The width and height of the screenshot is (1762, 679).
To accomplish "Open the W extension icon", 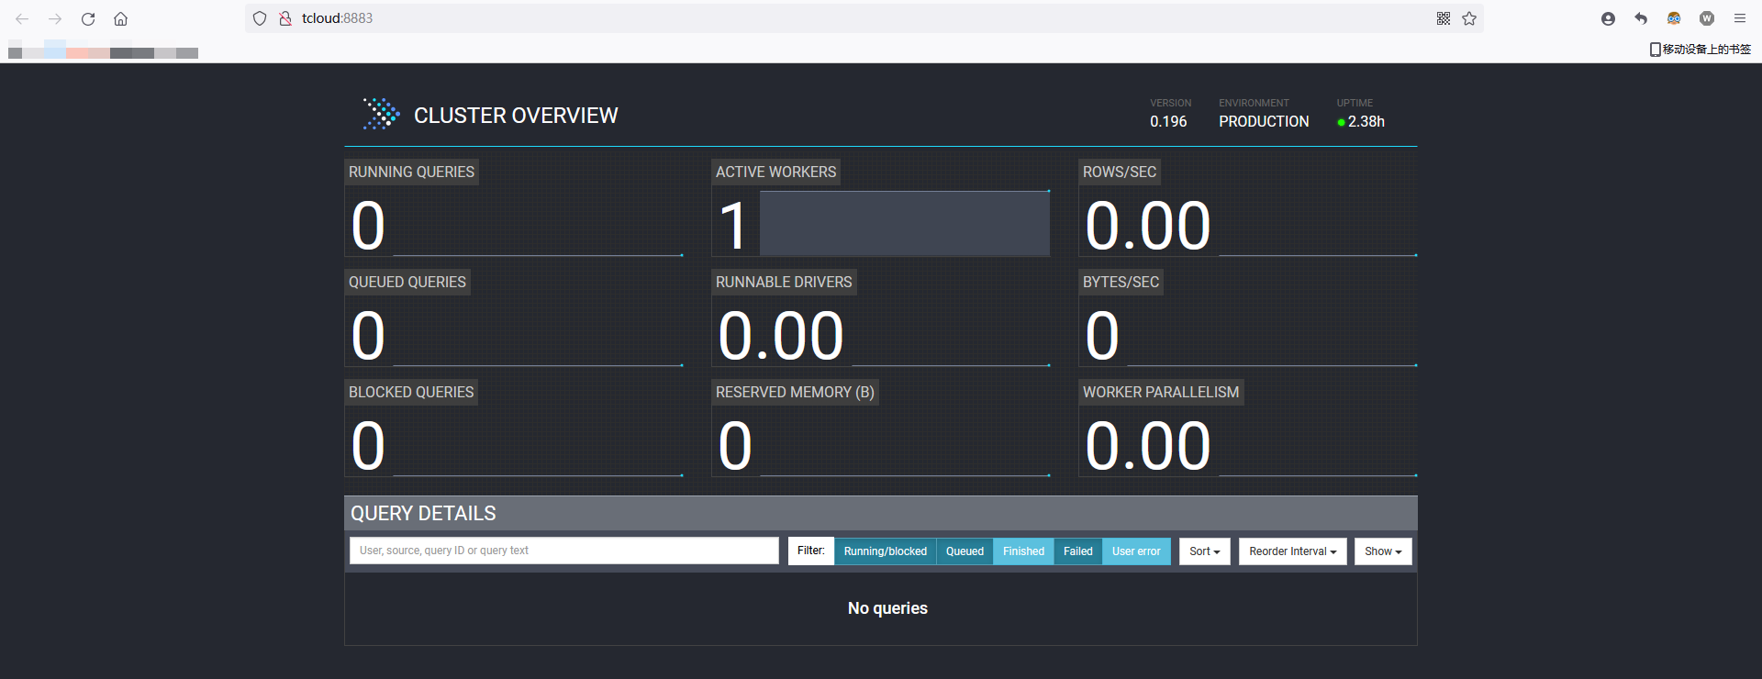I will [x=1707, y=18].
